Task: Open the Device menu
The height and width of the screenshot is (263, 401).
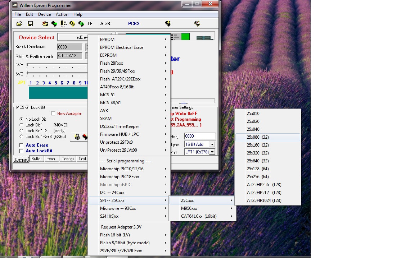Action: tap(45, 14)
